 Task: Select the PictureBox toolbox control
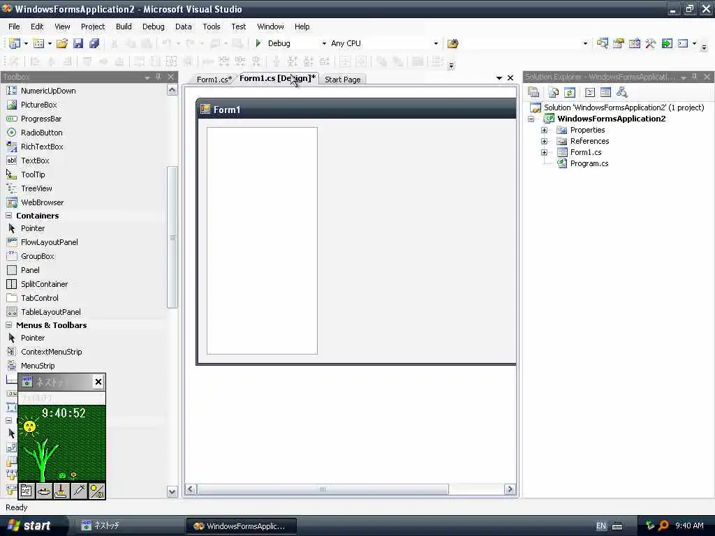point(39,105)
